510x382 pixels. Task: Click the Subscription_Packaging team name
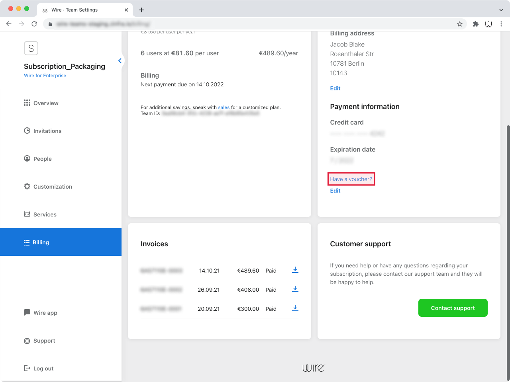pos(65,66)
